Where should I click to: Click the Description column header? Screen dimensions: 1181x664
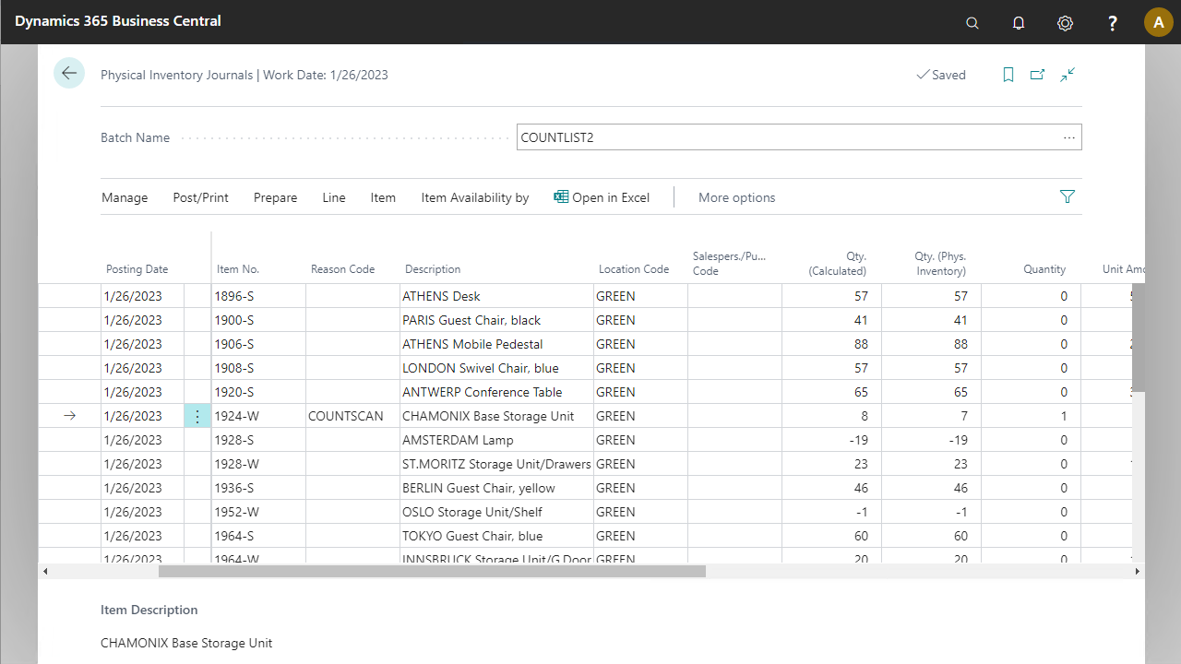tap(433, 269)
